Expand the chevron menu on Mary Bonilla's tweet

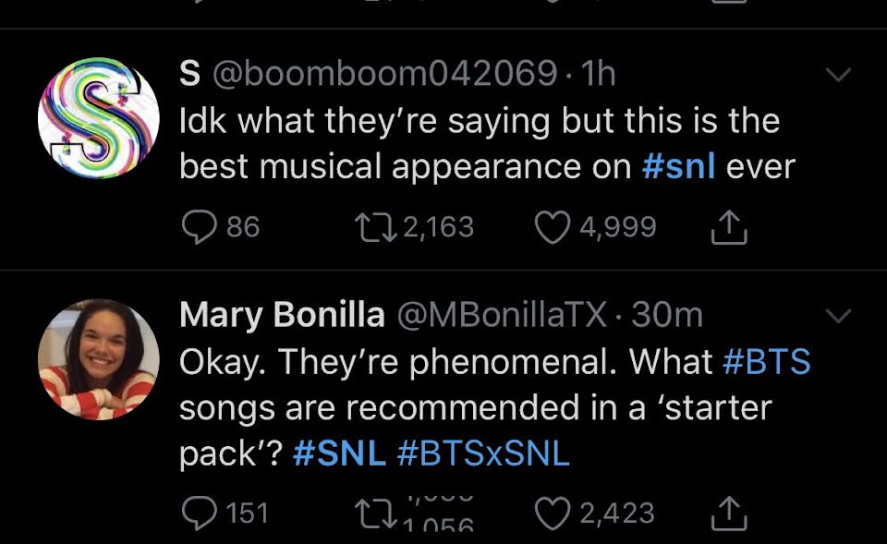(x=837, y=317)
